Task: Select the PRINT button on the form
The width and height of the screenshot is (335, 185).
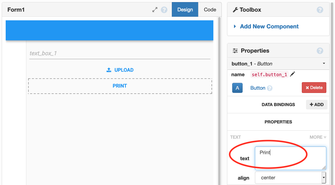Action: 120,86
